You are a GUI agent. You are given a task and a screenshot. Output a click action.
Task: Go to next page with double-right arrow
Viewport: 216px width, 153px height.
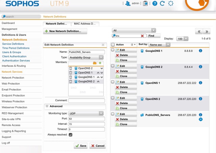(207, 31)
